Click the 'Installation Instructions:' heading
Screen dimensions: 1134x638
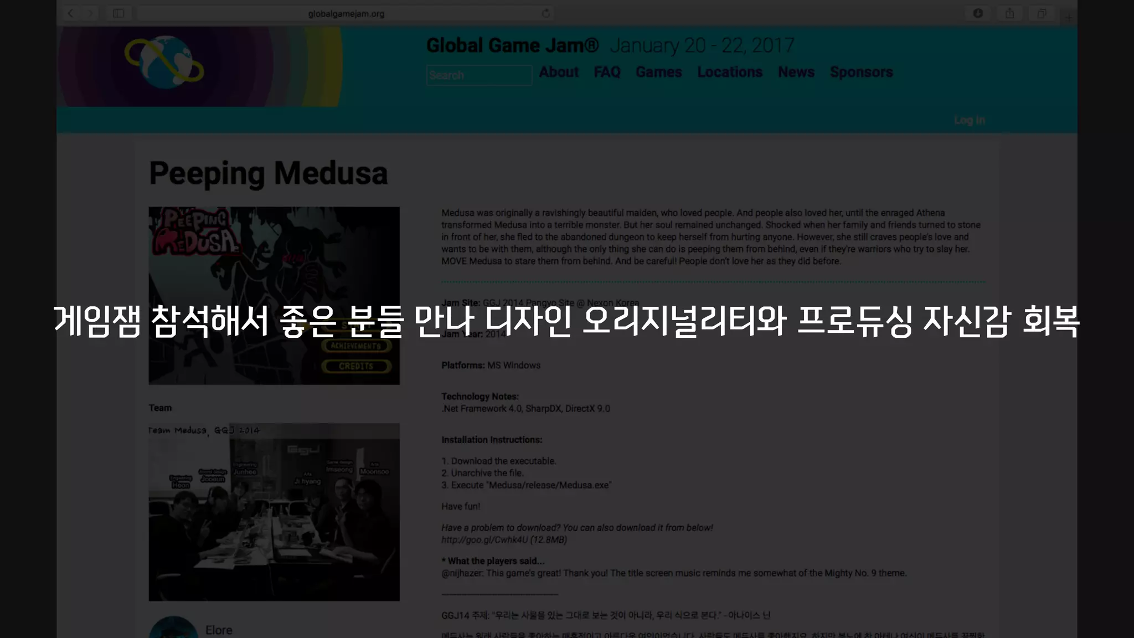[x=492, y=440]
